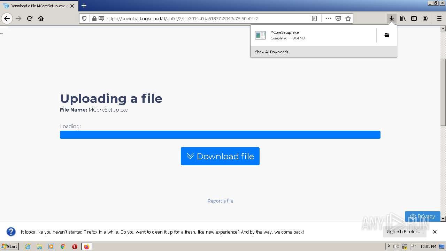Open page actions three-dot menu
446x251 pixels.
click(x=328, y=18)
